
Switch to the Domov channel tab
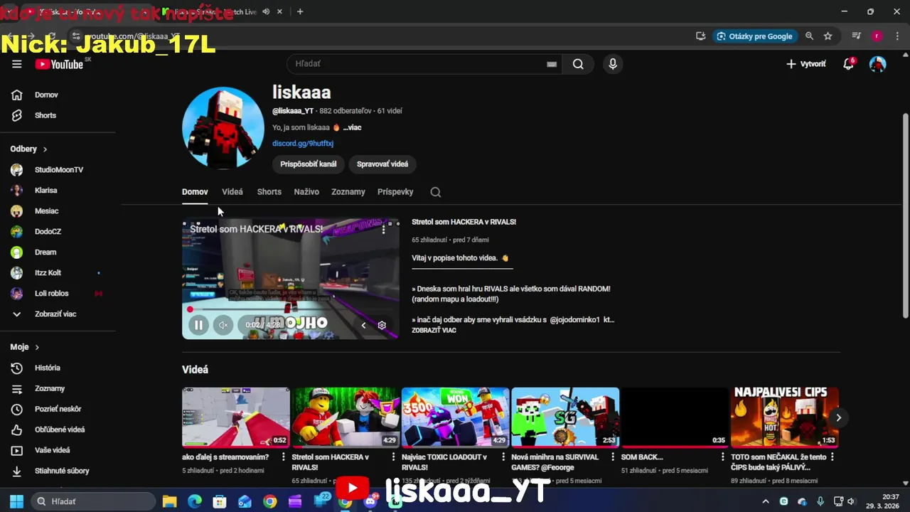point(195,192)
